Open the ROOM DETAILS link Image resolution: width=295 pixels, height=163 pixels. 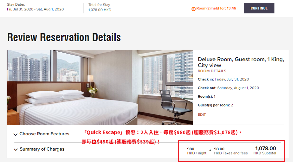212,71
